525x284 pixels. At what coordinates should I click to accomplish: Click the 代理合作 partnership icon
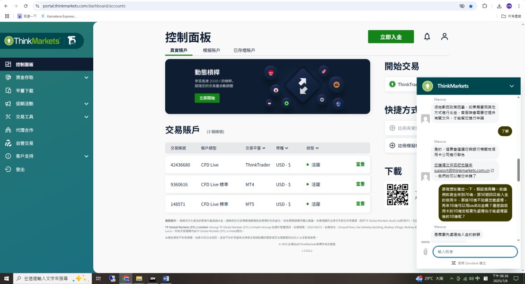8,130
